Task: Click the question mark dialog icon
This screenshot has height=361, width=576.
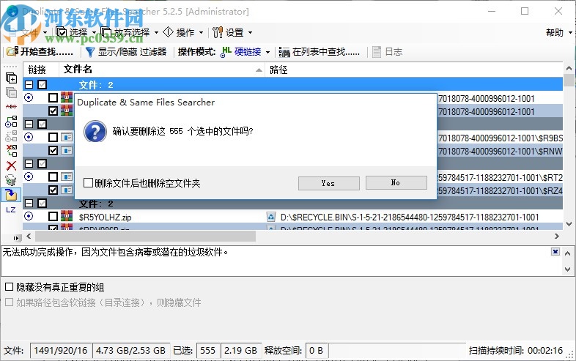Action: 95,132
